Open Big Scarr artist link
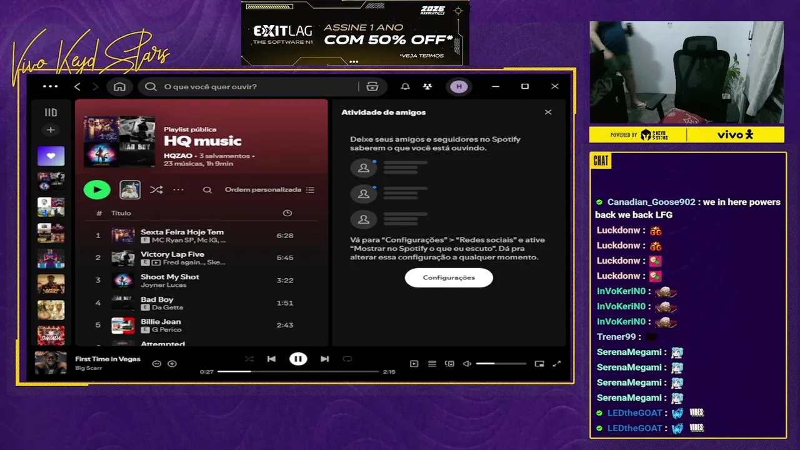The image size is (800, 450). [x=88, y=368]
